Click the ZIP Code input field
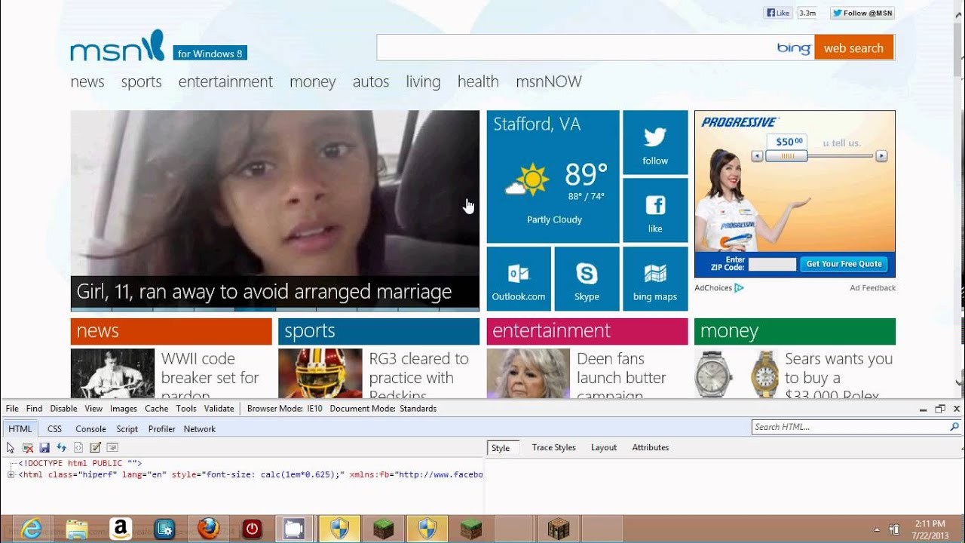The width and height of the screenshot is (965, 543). pos(771,264)
